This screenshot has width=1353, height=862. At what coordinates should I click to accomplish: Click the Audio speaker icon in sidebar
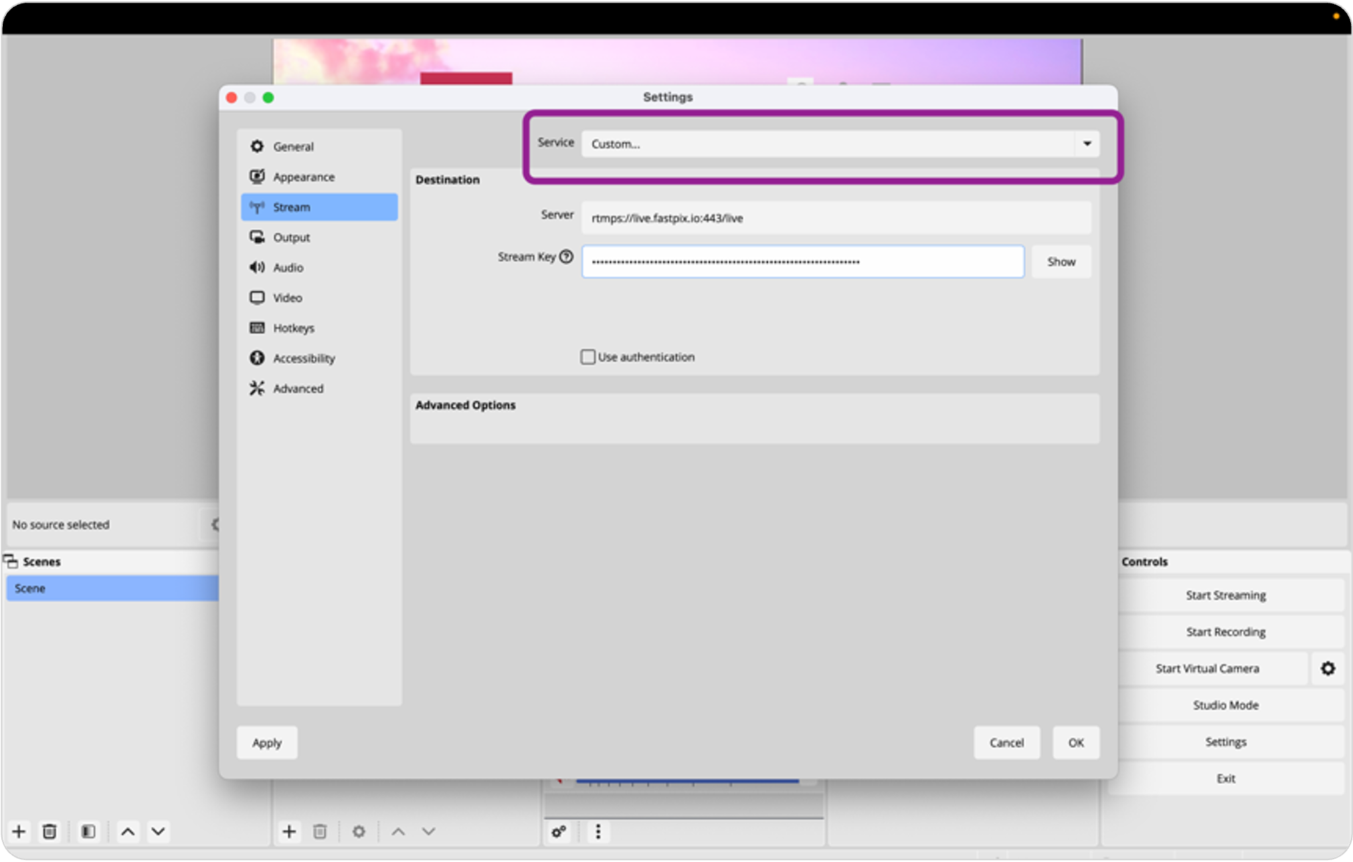tap(257, 267)
